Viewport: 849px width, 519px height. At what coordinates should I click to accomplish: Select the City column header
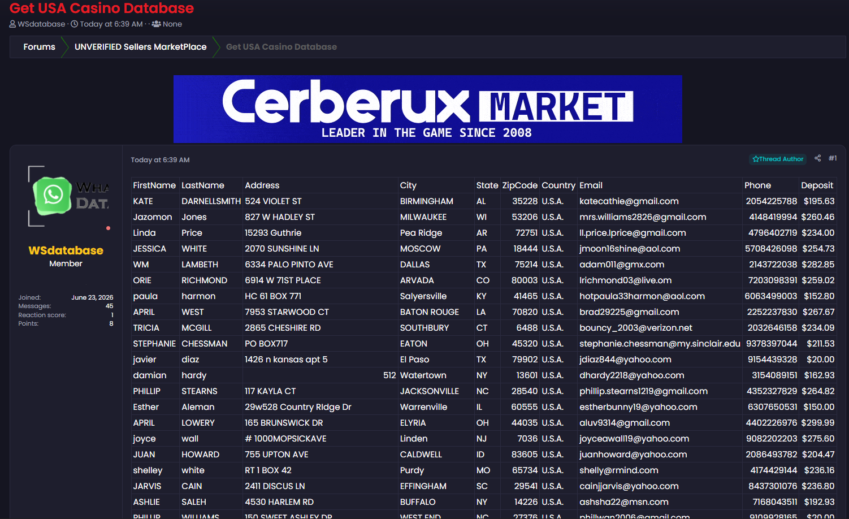(408, 185)
